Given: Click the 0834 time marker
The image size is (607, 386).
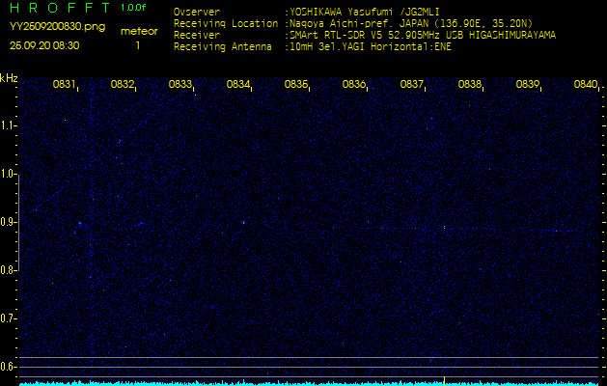Looking at the screenshot, I should 238,85.
